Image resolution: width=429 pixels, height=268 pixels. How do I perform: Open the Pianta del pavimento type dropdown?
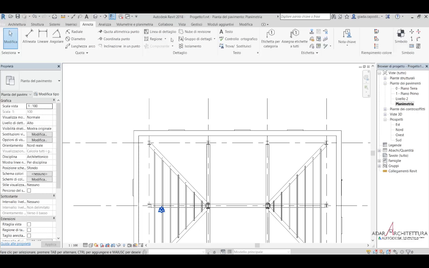(x=59, y=81)
